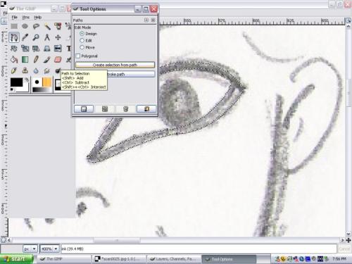The width and height of the screenshot is (352, 264).
Task: Select the Rotate tool
Action: pos(14,49)
